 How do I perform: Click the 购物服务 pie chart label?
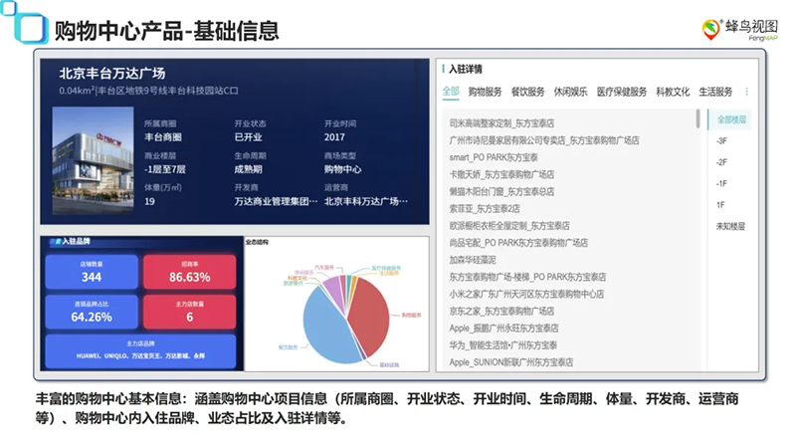point(411,316)
